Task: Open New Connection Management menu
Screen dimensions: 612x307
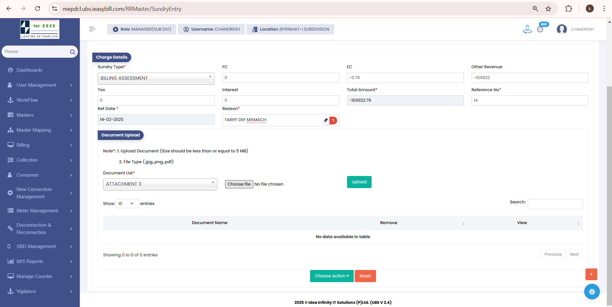Action: (x=40, y=193)
